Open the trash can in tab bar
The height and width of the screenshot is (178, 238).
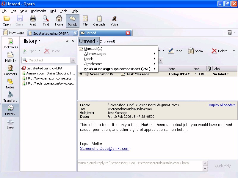pyautogui.click(x=230, y=33)
